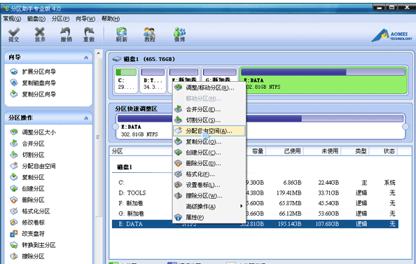The image size is (416, 264).
Task: Open the 教程 (Tutorial) toolbar icon
Action: point(150,35)
